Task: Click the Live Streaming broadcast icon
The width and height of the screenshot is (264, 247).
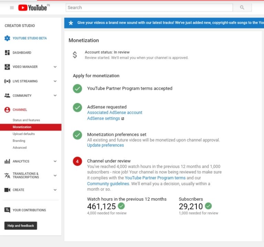Action: click(x=7, y=81)
